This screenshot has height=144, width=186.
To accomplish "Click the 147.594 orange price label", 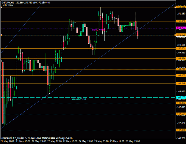I will coord(181,114).
